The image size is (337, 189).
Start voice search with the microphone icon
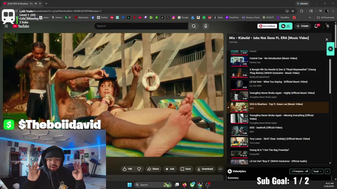click(x=206, y=26)
